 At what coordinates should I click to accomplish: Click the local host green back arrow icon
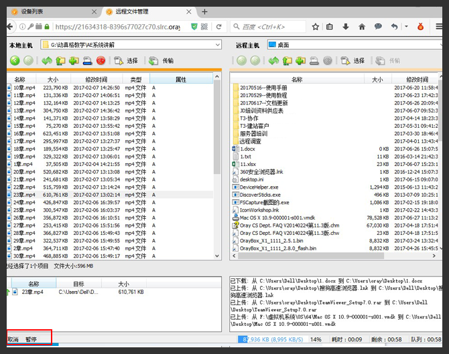pos(14,61)
